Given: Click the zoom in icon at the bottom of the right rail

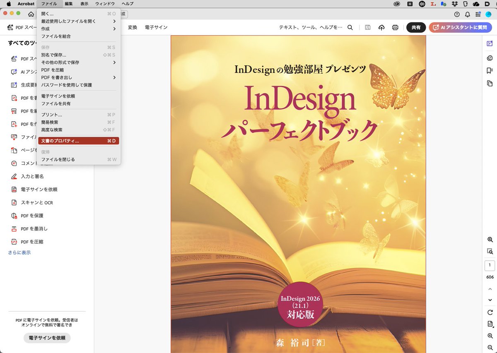Looking at the screenshot, I should pos(490,336).
